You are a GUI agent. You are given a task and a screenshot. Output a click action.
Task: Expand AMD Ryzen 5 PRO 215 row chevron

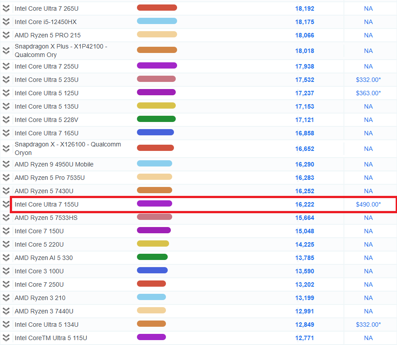pos(6,35)
